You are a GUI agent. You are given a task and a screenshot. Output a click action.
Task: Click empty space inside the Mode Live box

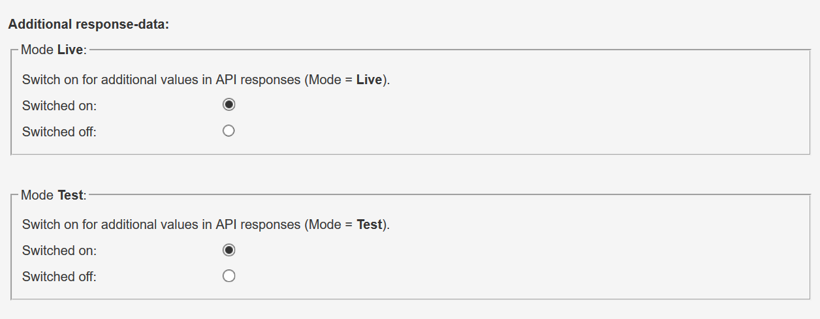[x=522, y=117]
